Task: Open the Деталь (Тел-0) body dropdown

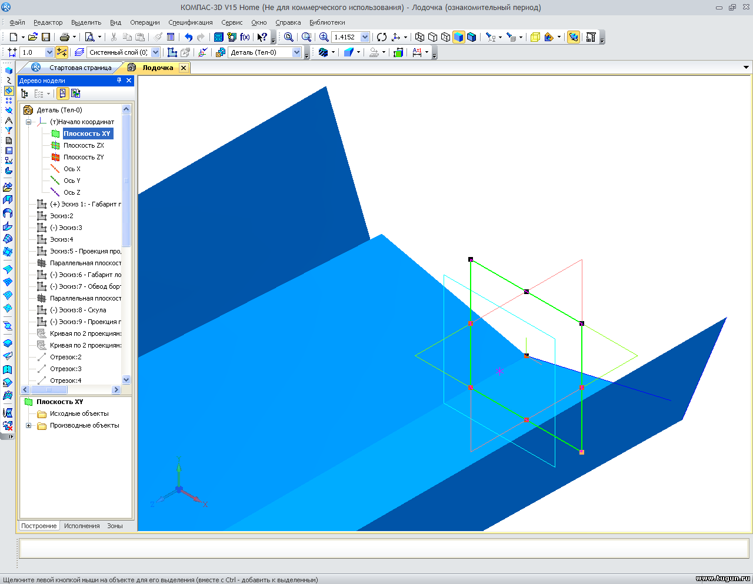Action: 296,52
